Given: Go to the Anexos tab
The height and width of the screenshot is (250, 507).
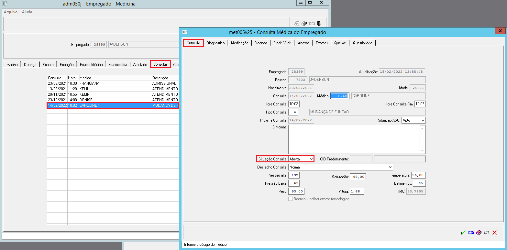Looking at the screenshot, I should [304, 43].
